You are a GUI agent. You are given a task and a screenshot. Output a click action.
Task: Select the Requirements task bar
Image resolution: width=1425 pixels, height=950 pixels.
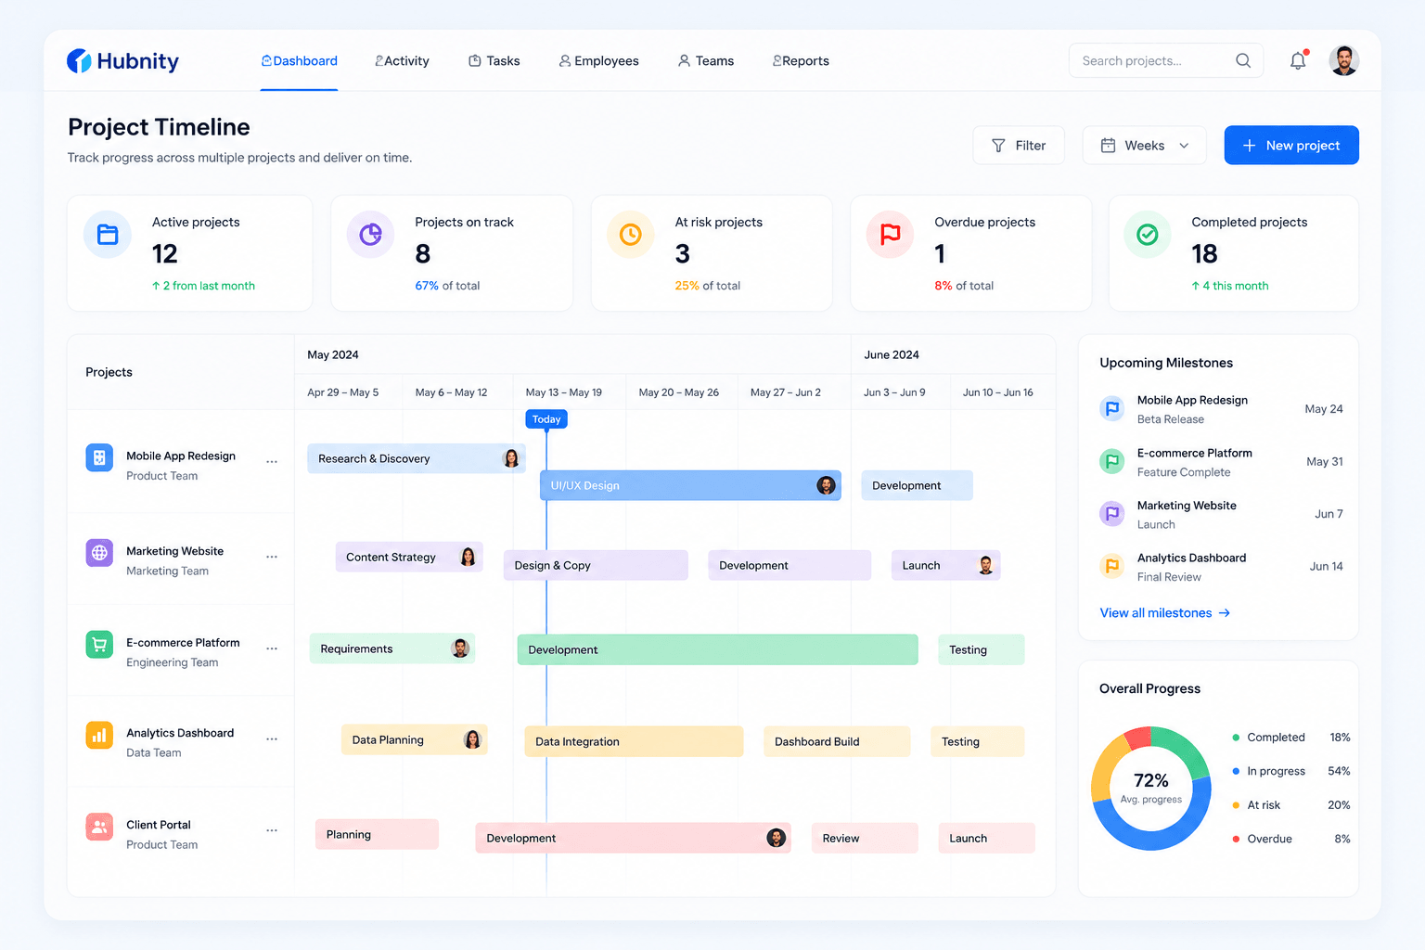(x=392, y=648)
